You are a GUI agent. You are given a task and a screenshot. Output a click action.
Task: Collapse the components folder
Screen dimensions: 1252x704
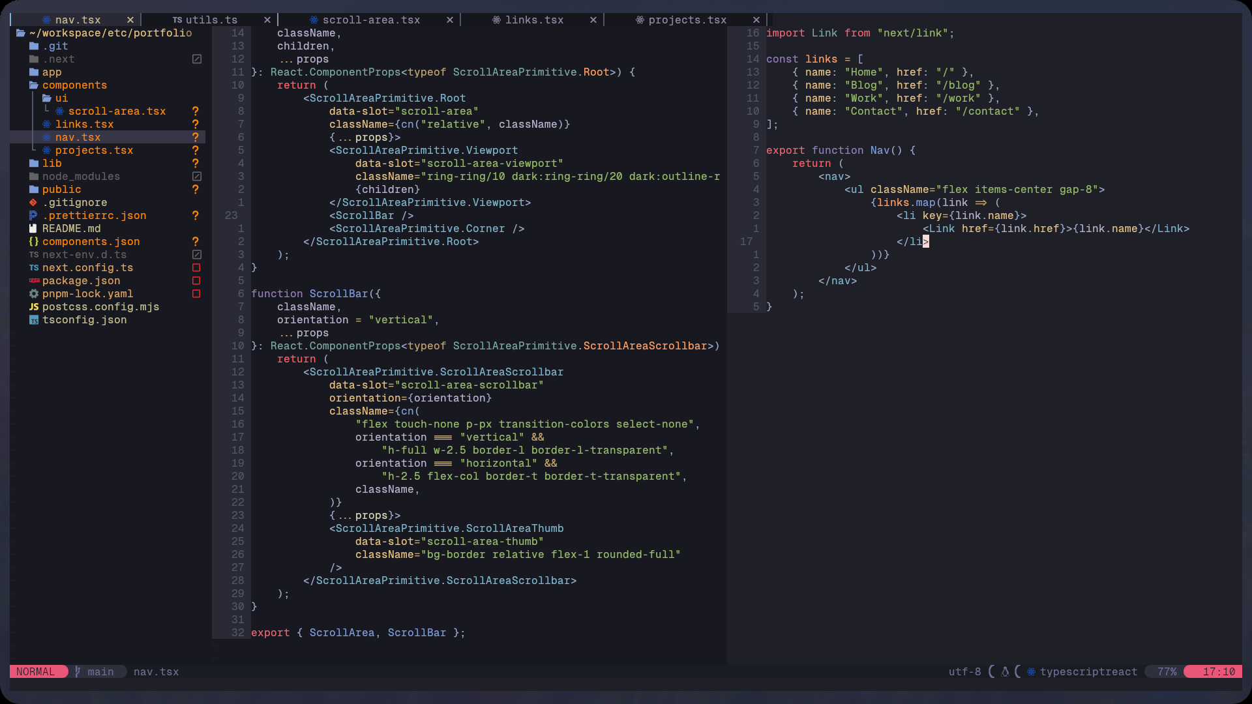68,85
